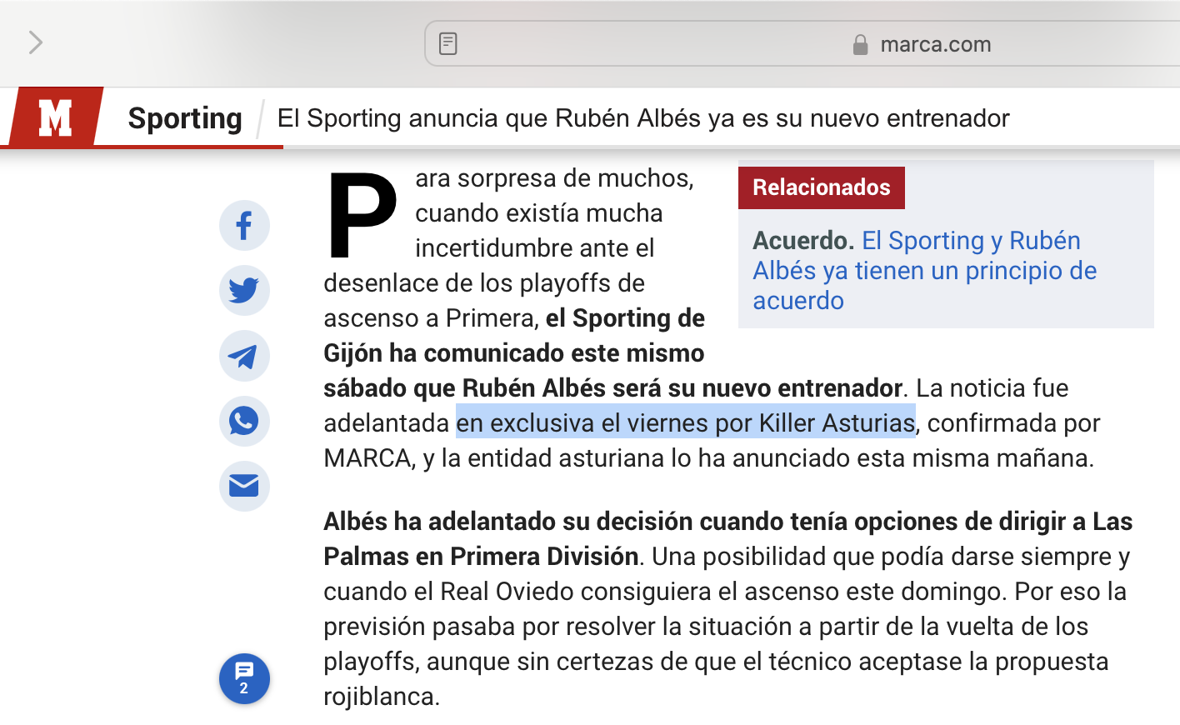Click the Relacionados header

tap(821, 187)
